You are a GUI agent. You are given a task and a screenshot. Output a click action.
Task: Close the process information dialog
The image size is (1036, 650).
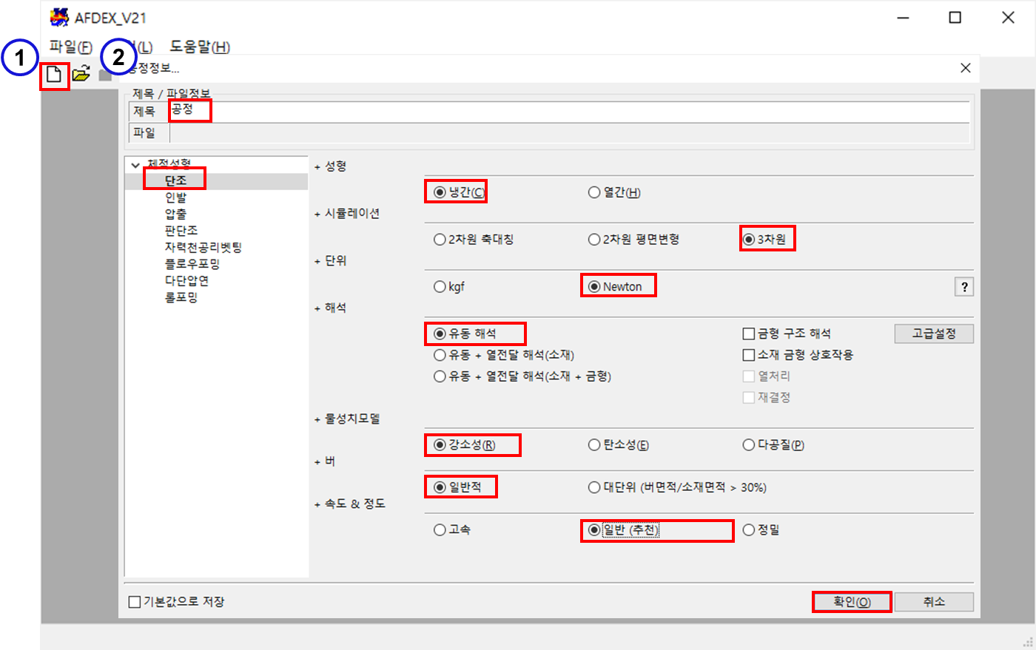tap(965, 68)
